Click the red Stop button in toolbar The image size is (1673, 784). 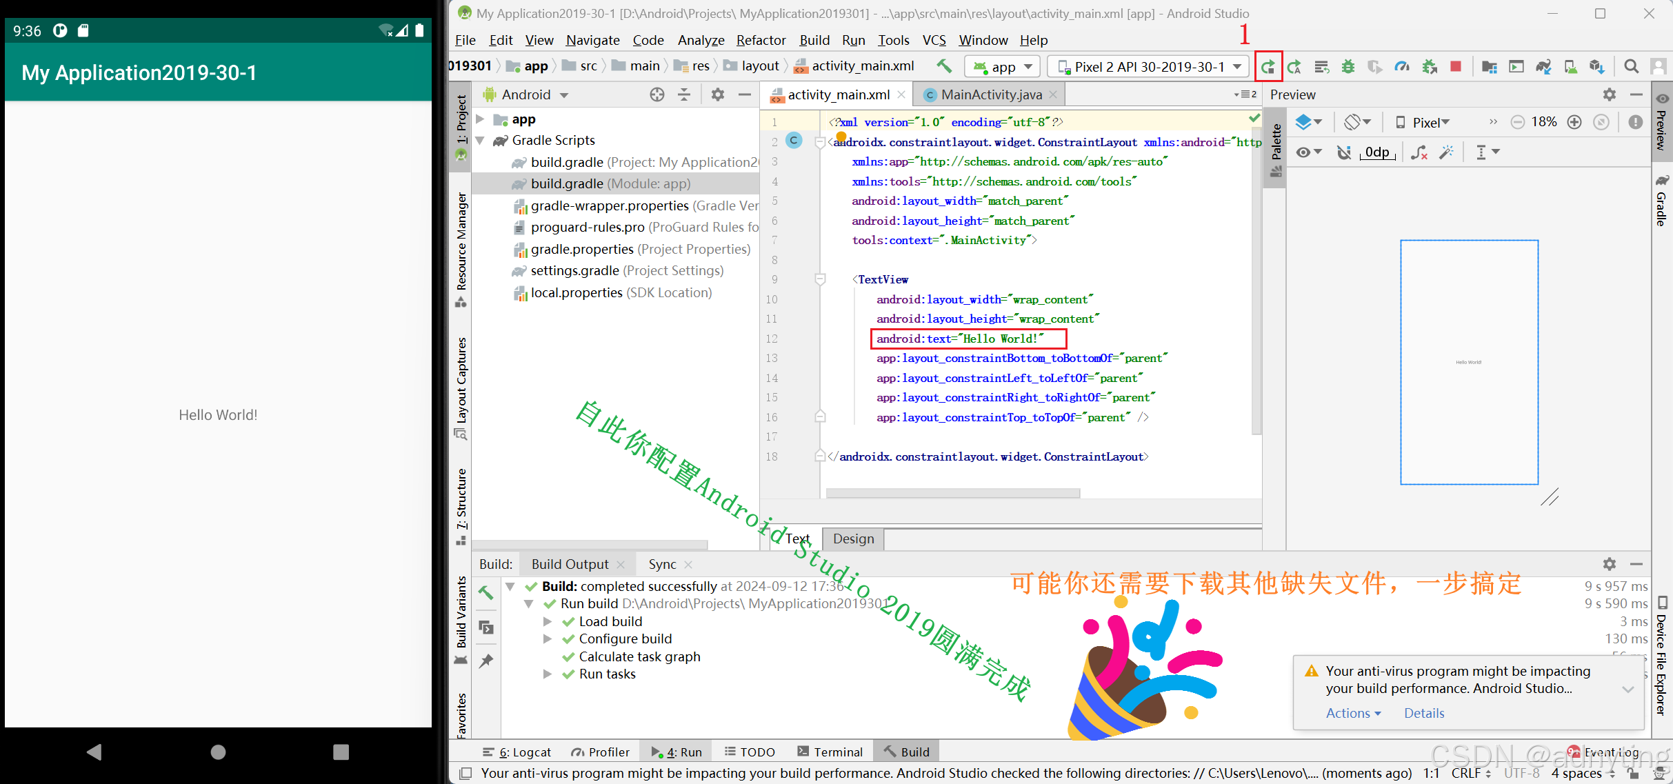1456,67
